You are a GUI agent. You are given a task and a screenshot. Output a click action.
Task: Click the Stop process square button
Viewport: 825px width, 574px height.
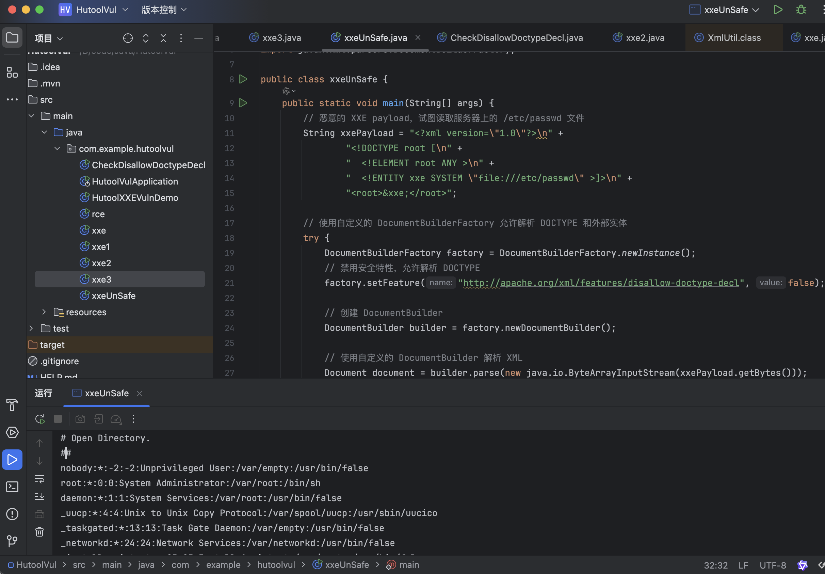tap(58, 419)
